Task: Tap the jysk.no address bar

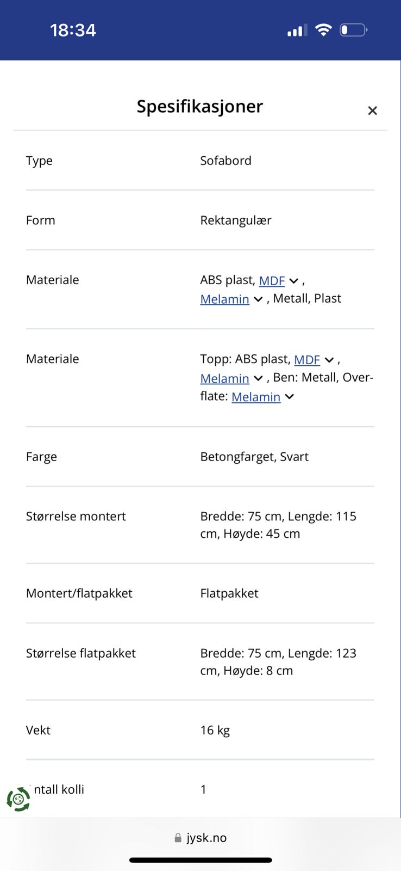Action: 200,838
